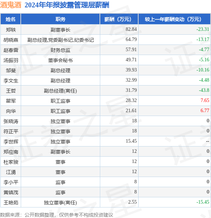Click 邹斐's 副总经理 position cell
Screen dimensions: 211x218
pos(60,70)
